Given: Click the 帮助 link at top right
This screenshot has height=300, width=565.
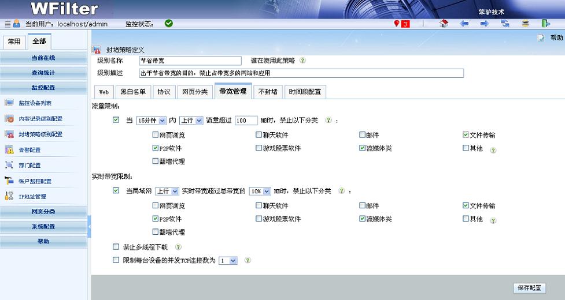Looking at the screenshot, I should pos(556,37).
